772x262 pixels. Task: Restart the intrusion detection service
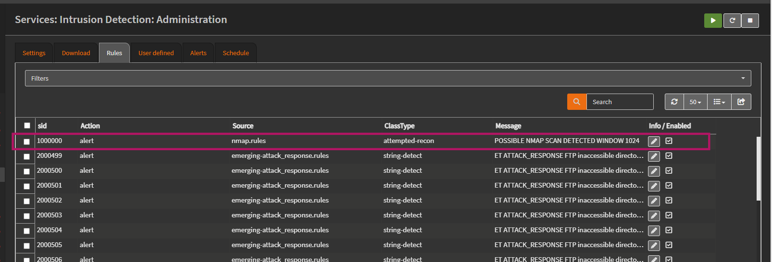[732, 21]
